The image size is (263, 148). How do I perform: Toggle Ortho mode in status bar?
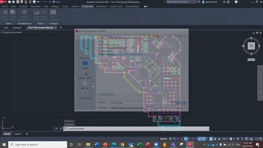pyautogui.click(x=182, y=139)
